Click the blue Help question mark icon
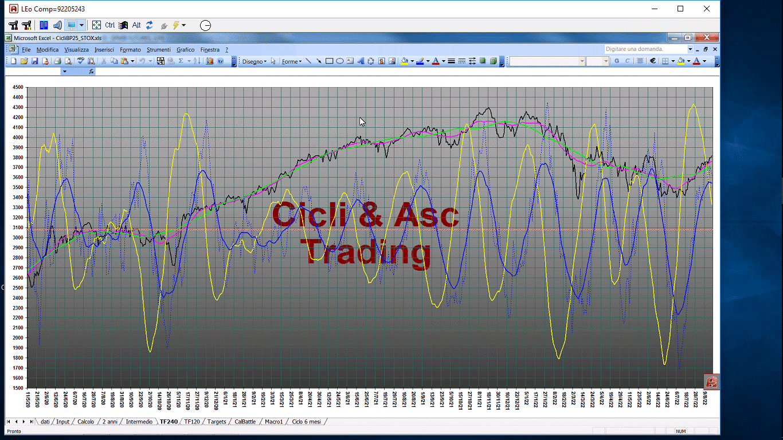 tap(220, 61)
